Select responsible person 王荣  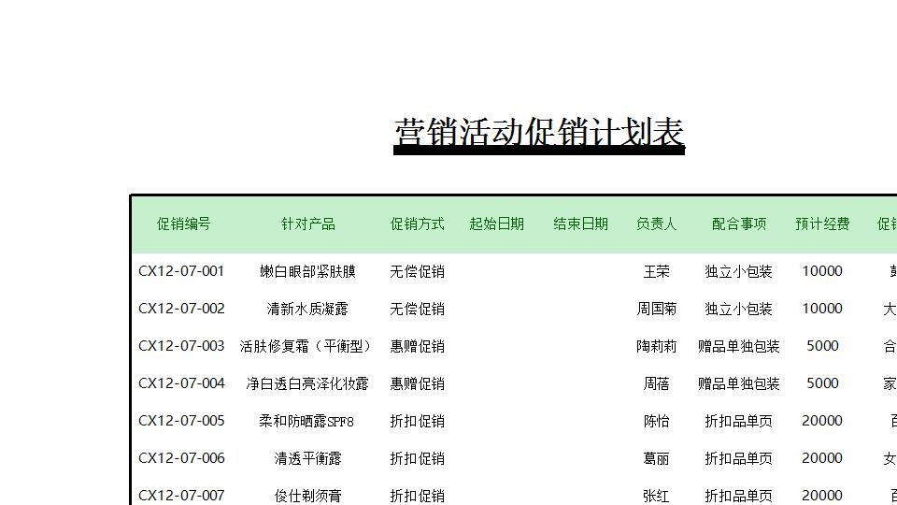tap(656, 271)
